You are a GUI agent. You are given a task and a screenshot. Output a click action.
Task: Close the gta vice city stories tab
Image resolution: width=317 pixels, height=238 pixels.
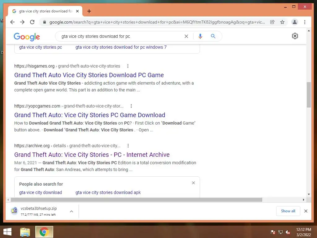77,11
